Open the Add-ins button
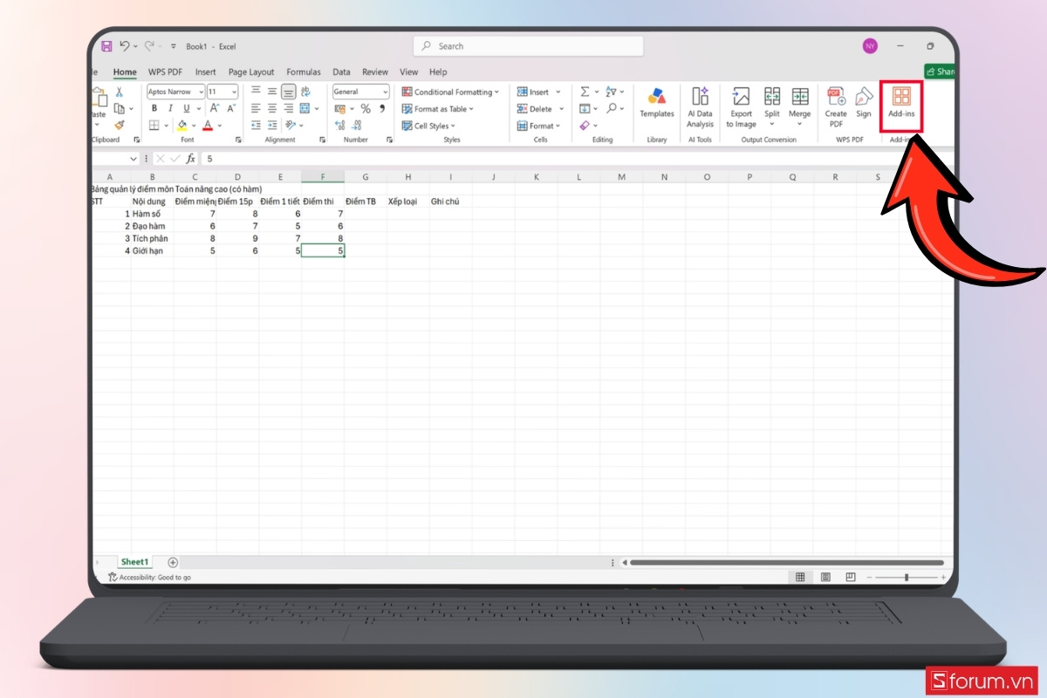 pos(901,103)
